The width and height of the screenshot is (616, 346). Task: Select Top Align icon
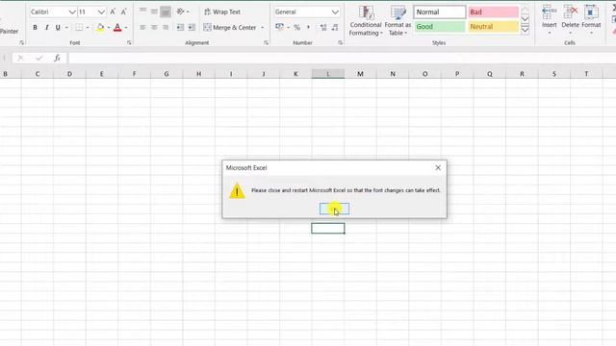(142, 12)
